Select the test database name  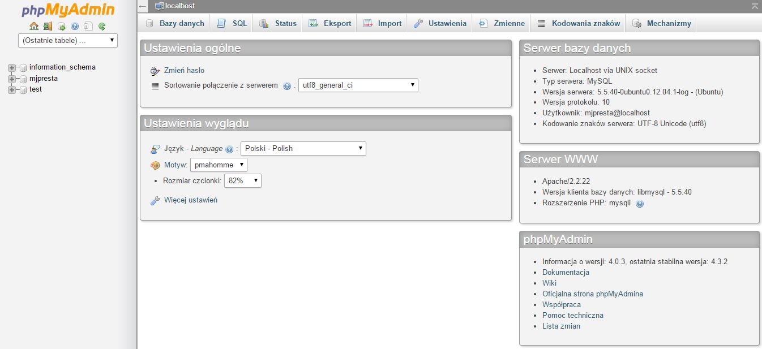pos(36,89)
